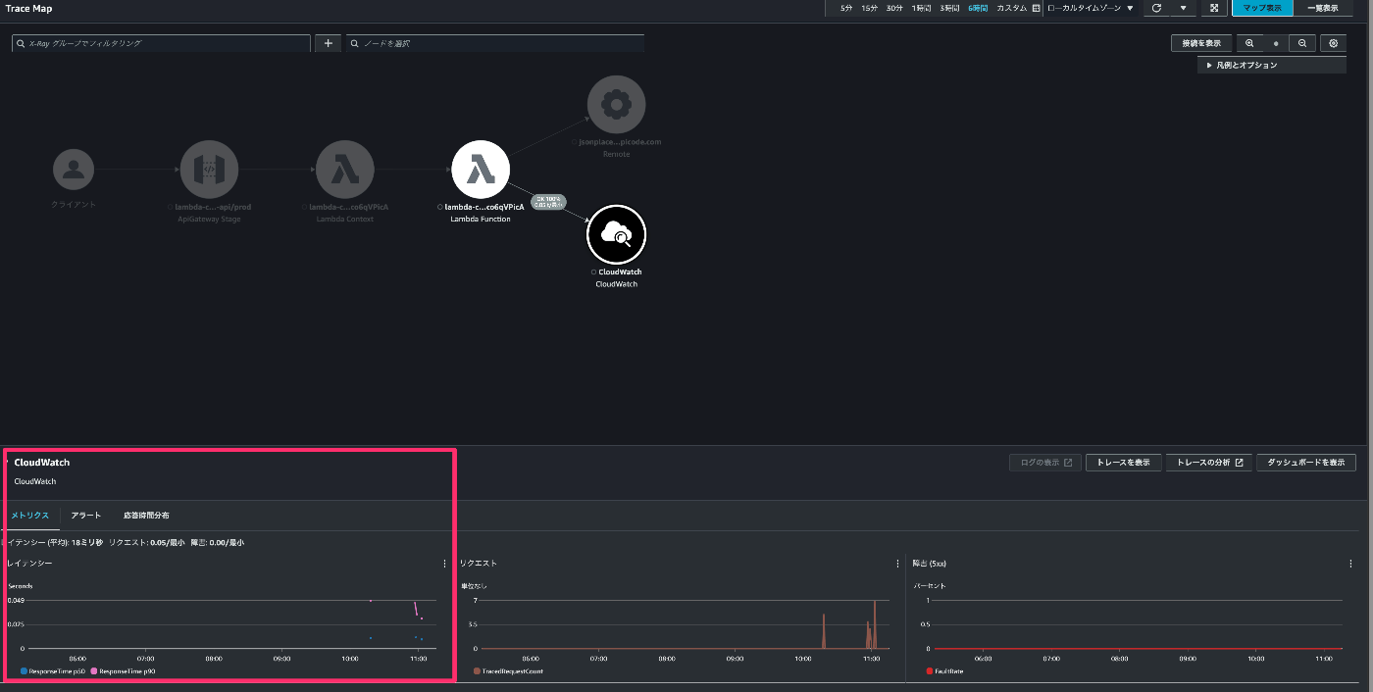
Task: Switch to 一覧表示 view
Action: (x=1322, y=8)
